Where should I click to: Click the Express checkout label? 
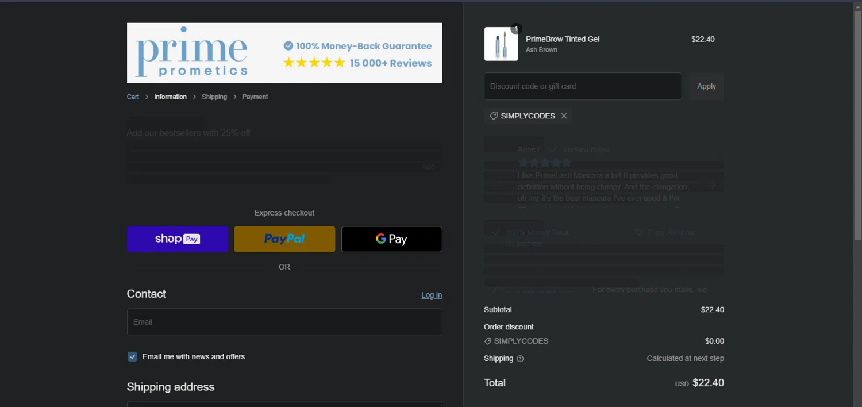(284, 213)
